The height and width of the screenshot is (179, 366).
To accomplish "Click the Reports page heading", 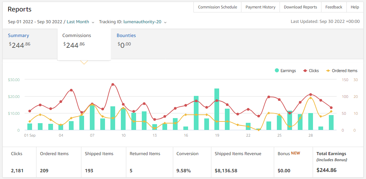I will coord(20,9).
